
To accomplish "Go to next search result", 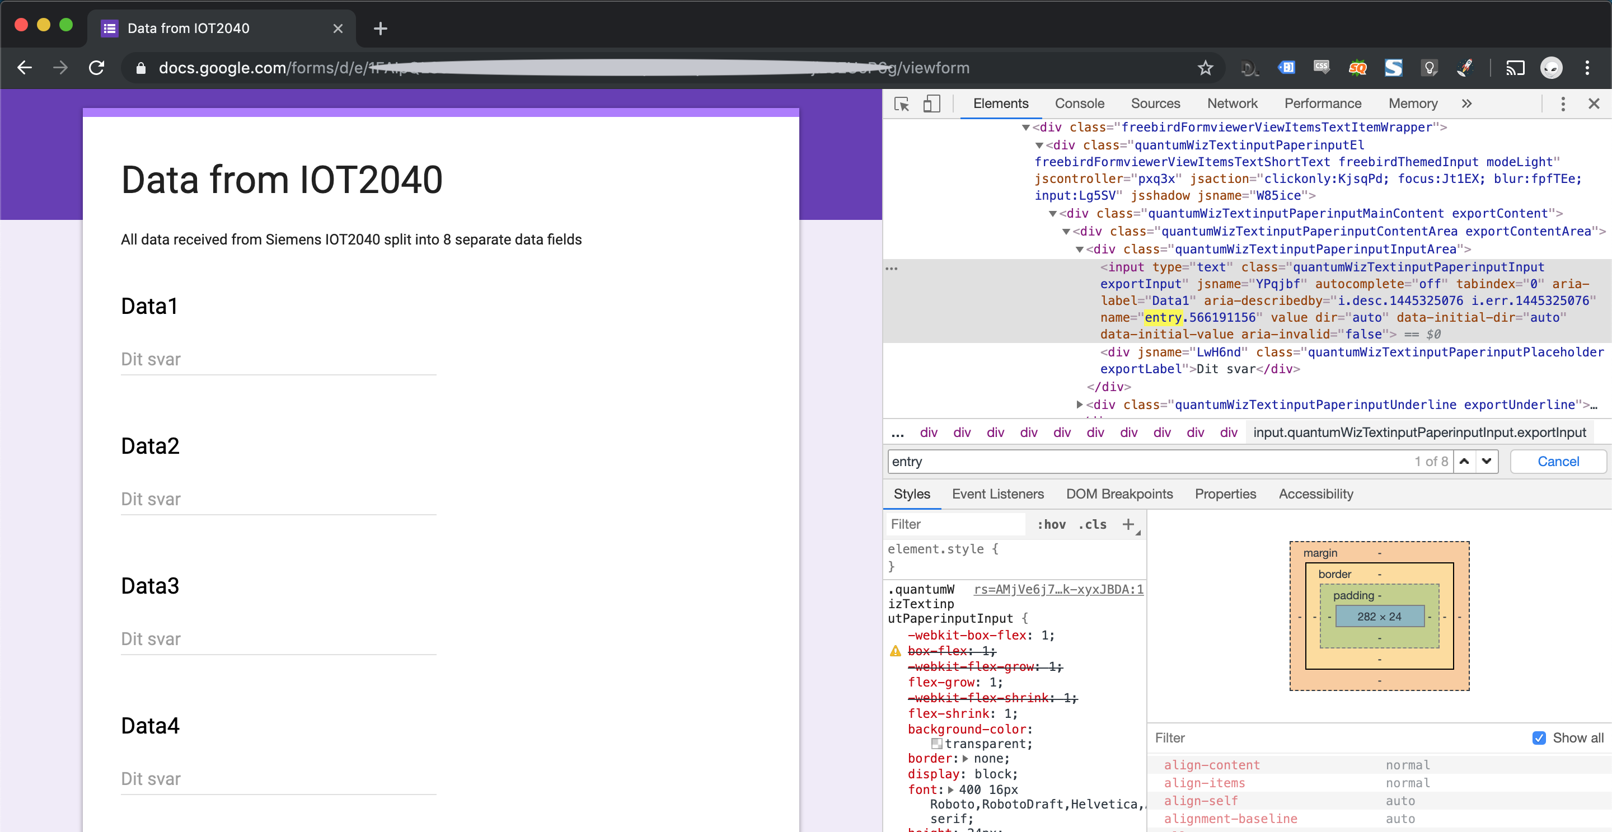I will point(1487,462).
